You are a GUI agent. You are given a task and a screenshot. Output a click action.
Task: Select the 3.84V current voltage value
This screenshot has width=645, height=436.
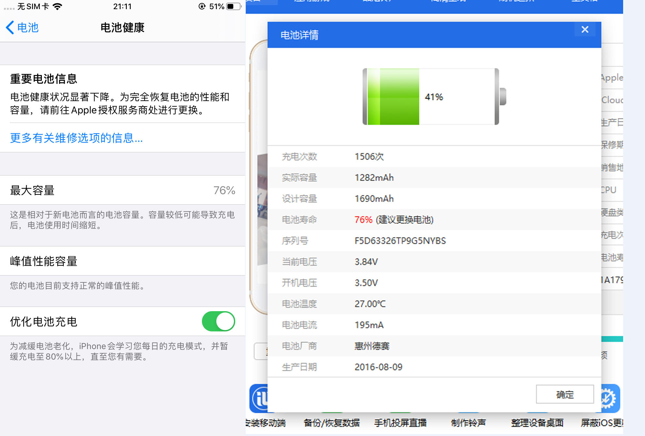click(x=366, y=262)
